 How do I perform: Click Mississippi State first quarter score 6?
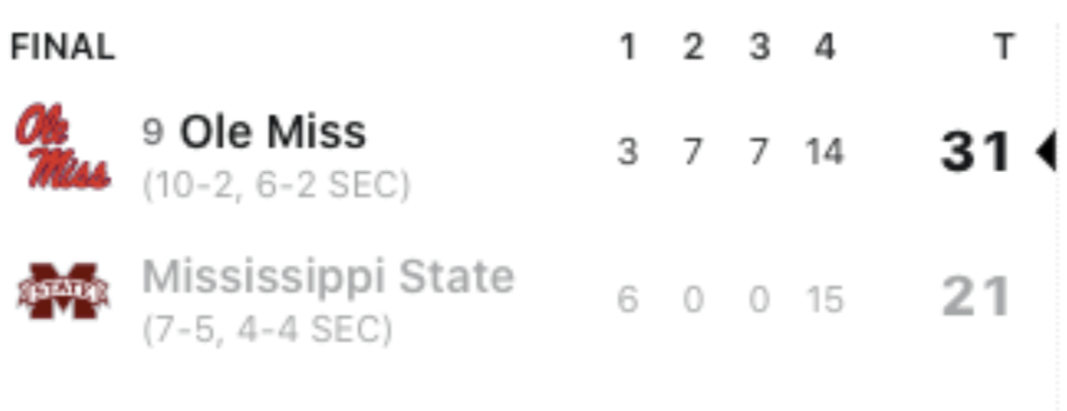pos(628,299)
